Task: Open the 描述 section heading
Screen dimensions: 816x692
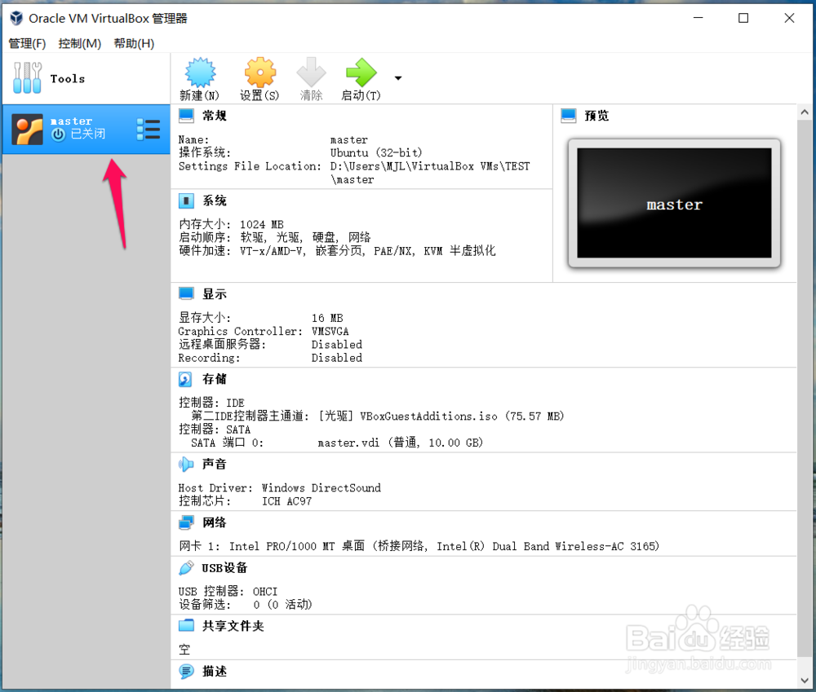Action: point(215,671)
